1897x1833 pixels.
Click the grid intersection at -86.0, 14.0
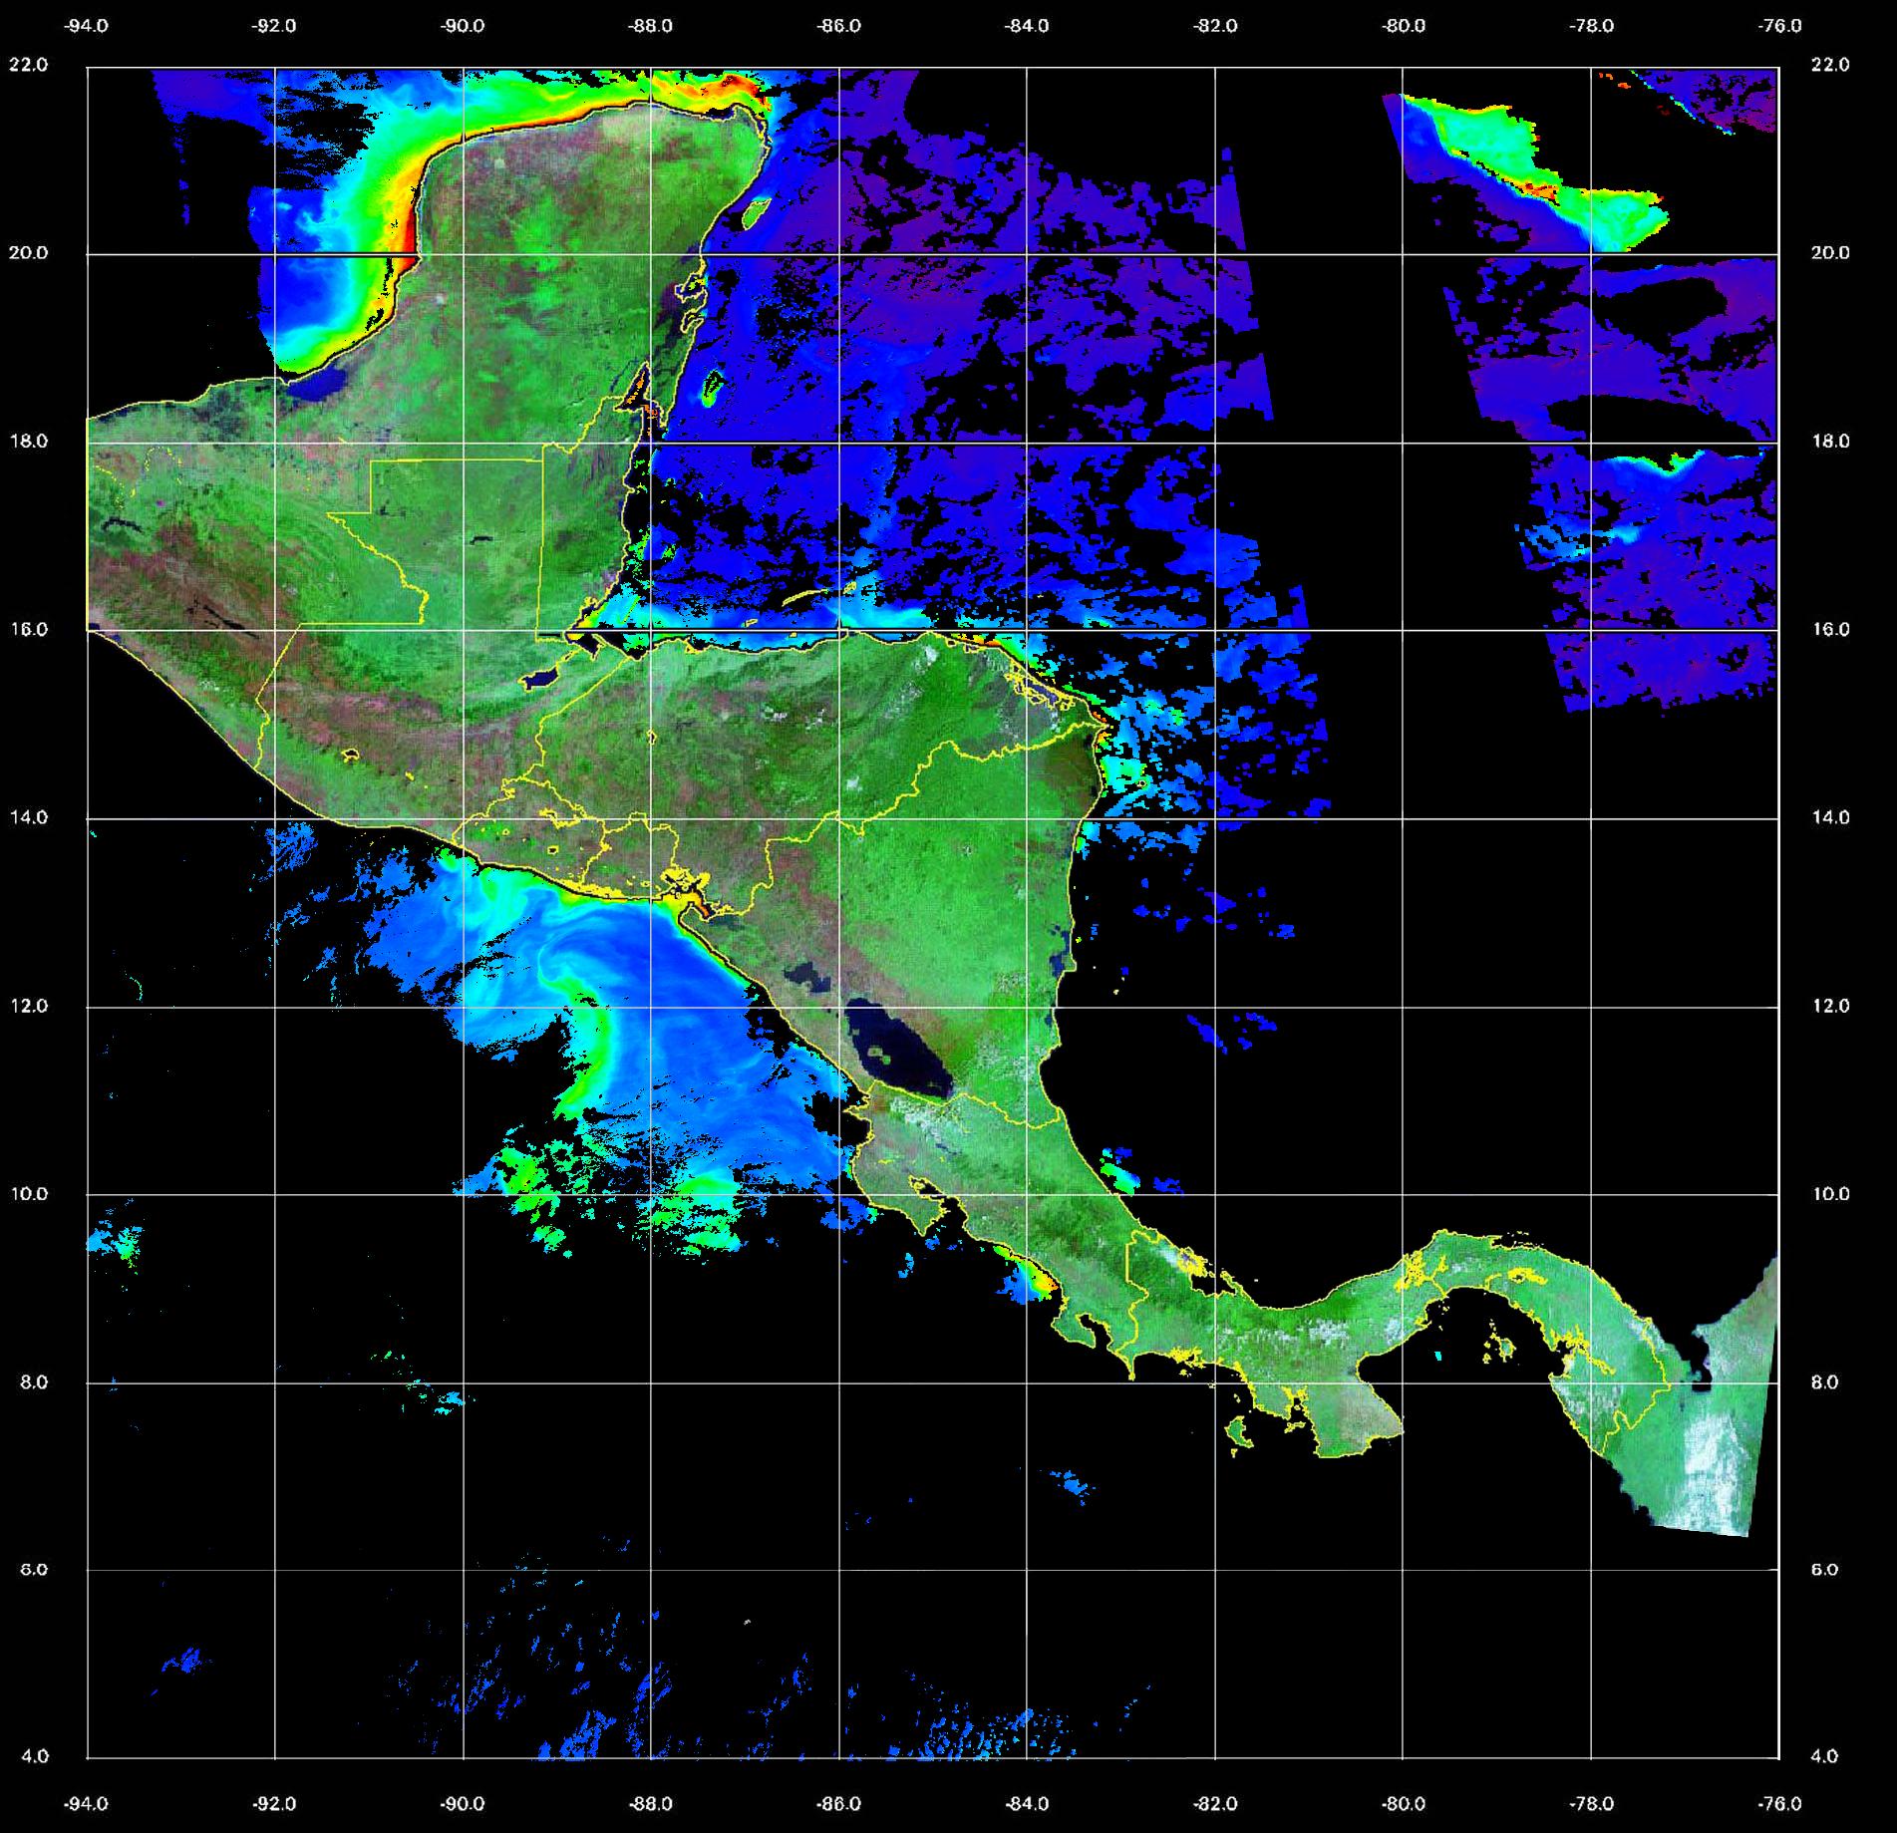(x=838, y=818)
